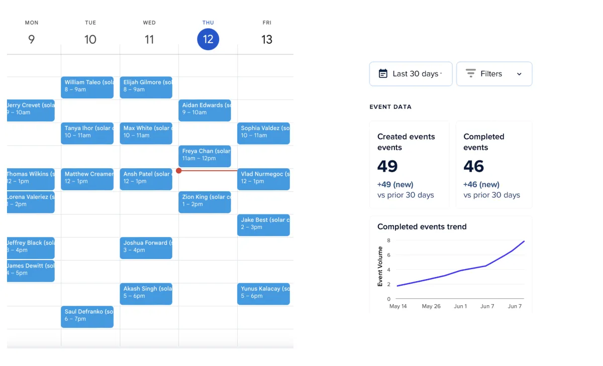Expand the Filters dropdown chevron
603x366 pixels.
pyautogui.click(x=519, y=74)
